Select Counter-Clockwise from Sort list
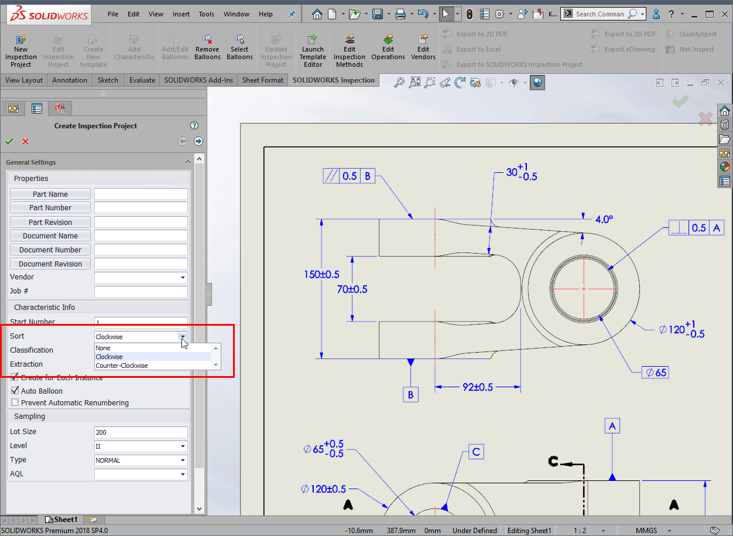The image size is (733, 536). tap(122, 366)
